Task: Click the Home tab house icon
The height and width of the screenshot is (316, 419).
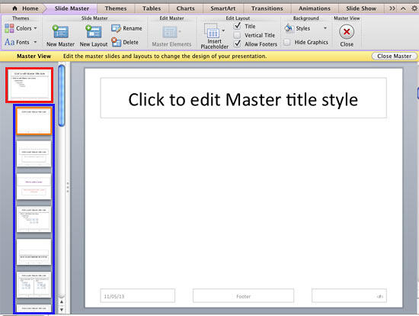Action: click(x=15, y=8)
